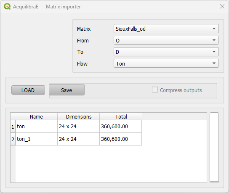
Task: Sort by the Total column header
Action: point(121,116)
